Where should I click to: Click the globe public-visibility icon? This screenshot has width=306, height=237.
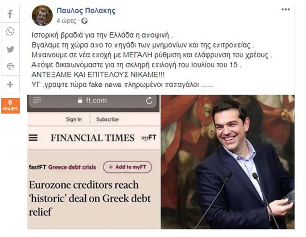[x=85, y=21]
